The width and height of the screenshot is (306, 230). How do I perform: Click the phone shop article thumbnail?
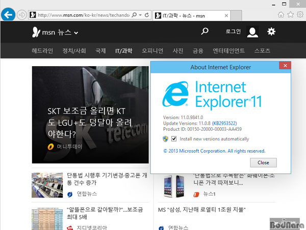point(47,185)
